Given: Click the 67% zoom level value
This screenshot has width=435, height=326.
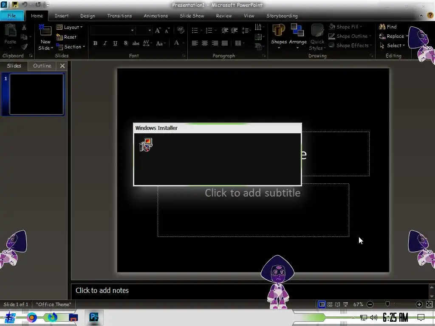Looking at the screenshot, I should point(358,304).
